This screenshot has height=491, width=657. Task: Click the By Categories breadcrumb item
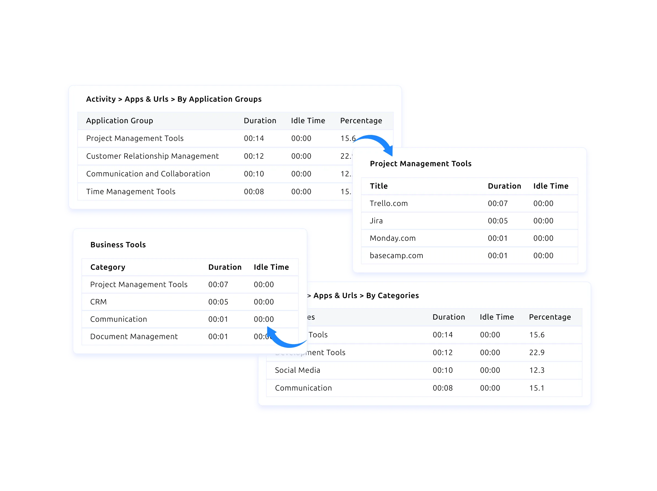[392, 296]
